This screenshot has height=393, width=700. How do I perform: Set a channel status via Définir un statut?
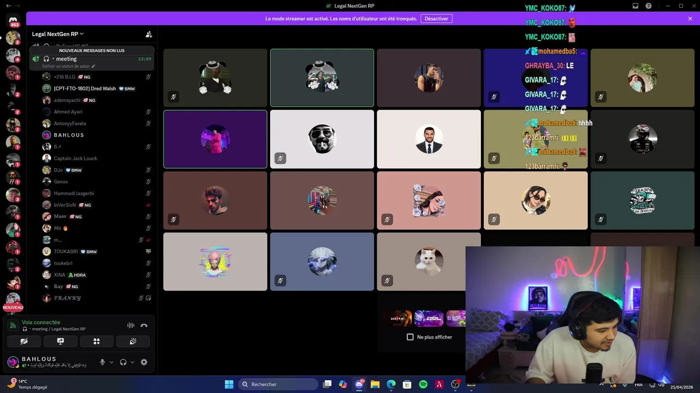click(x=68, y=66)
